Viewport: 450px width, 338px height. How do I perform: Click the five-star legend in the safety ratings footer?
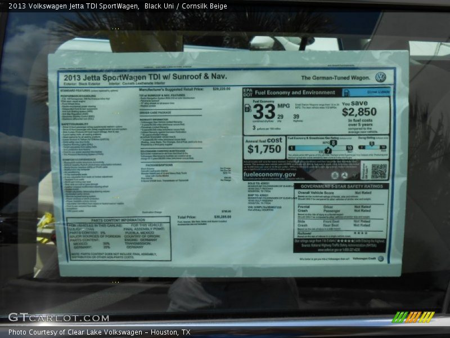[345, 241]
